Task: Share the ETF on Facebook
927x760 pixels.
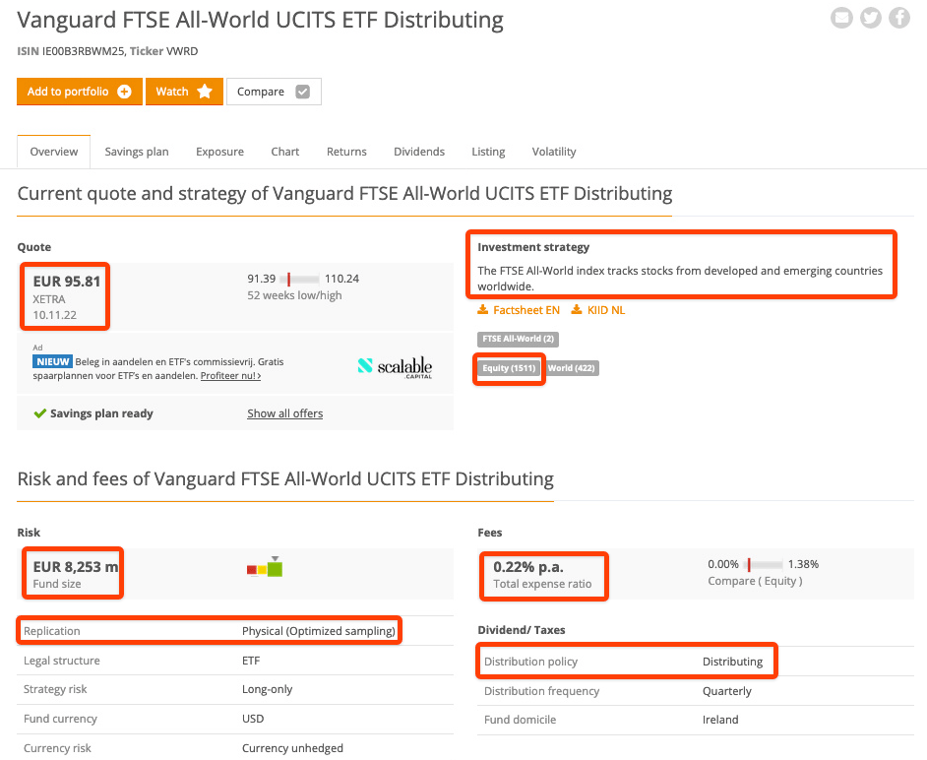Action: tap(899, 18)
